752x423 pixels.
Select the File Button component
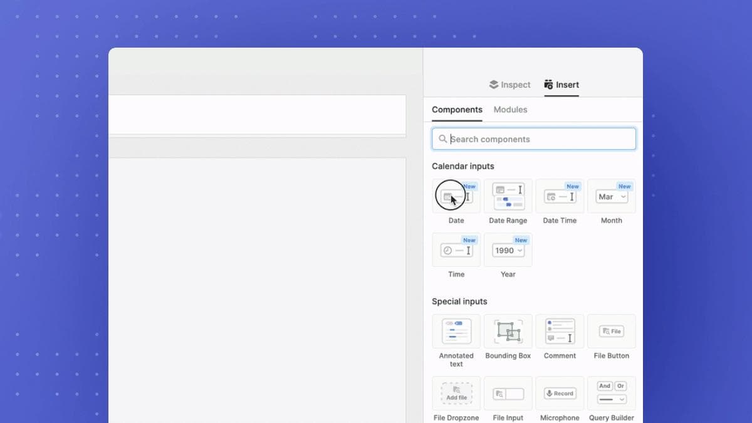click(611, 332)
